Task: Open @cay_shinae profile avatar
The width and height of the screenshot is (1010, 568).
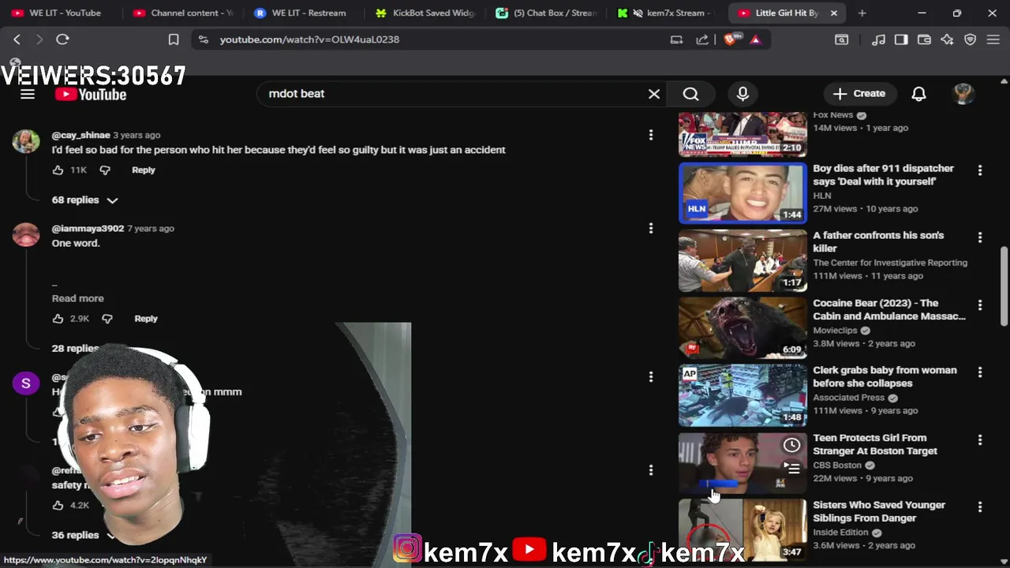Action: pos(26,141)
